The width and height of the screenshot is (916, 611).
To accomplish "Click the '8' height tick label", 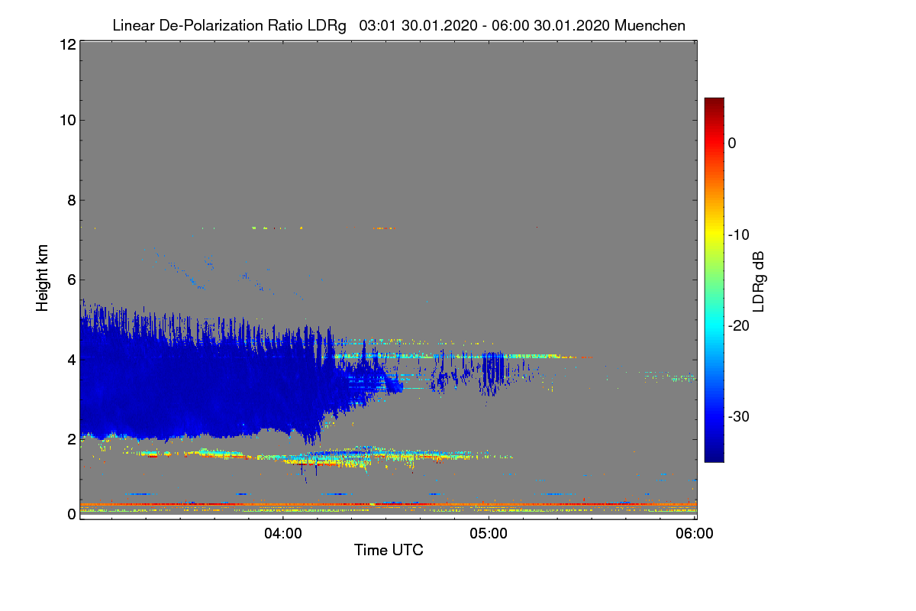I will (71, 200).
